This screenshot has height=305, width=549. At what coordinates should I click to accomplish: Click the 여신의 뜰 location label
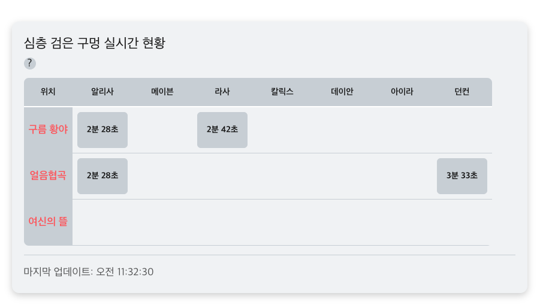(x=48, y=221)
